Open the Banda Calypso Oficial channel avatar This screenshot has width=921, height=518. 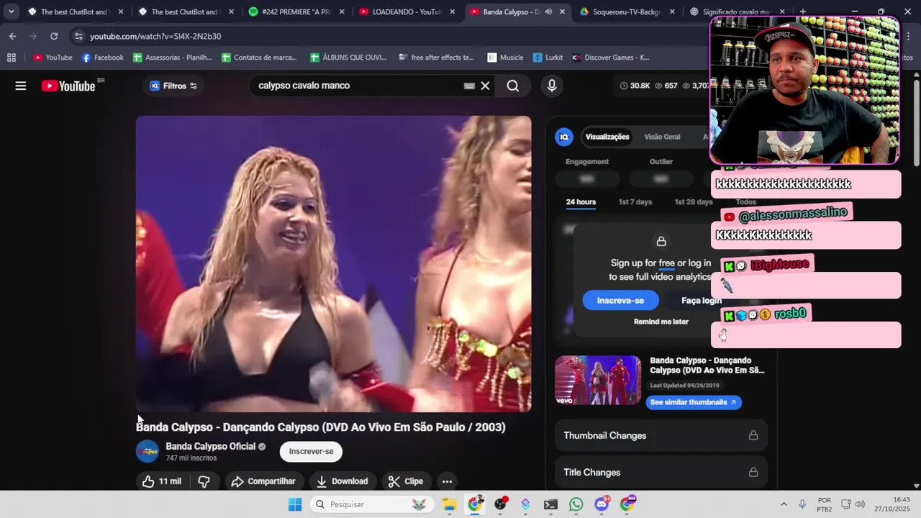(148, 451)
